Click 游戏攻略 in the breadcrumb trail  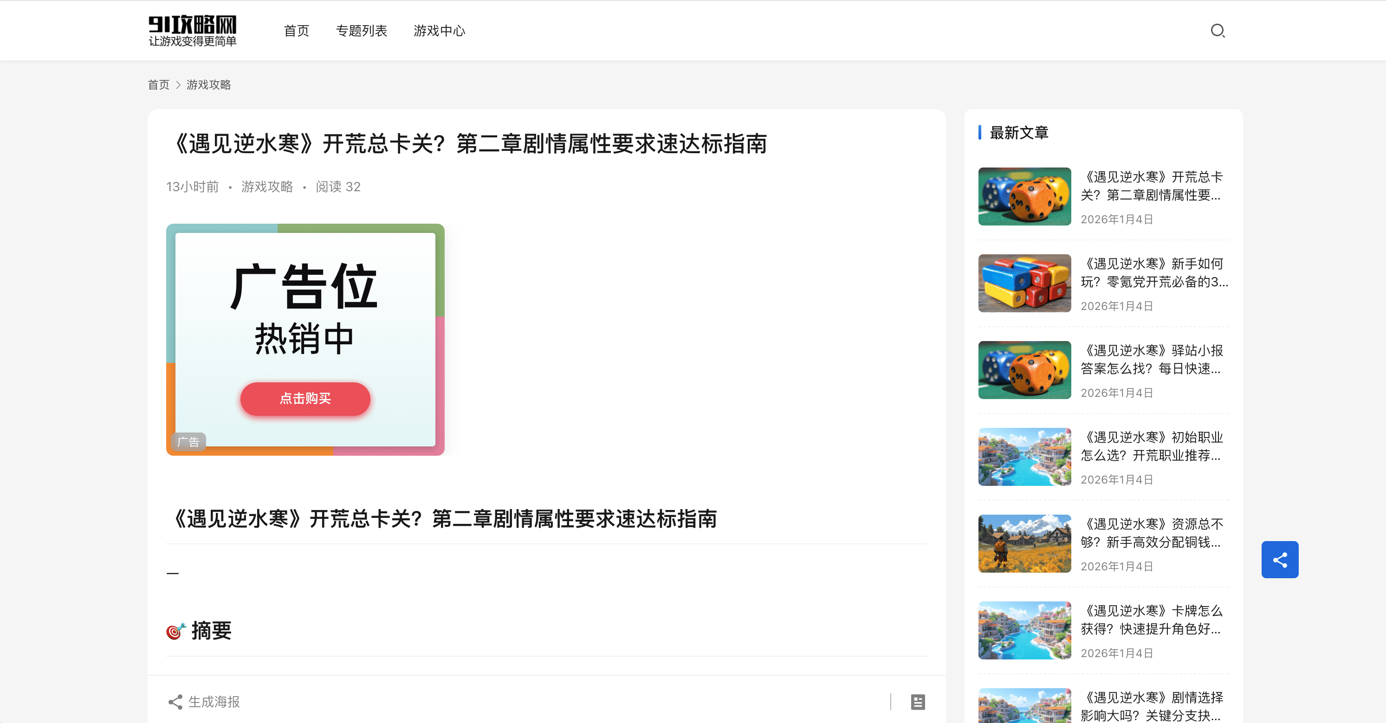point(209,85)
